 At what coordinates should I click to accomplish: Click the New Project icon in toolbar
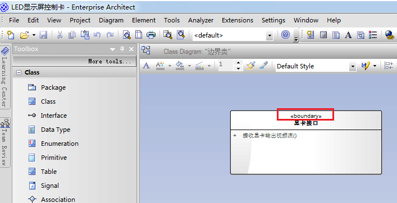pos(10,35)
